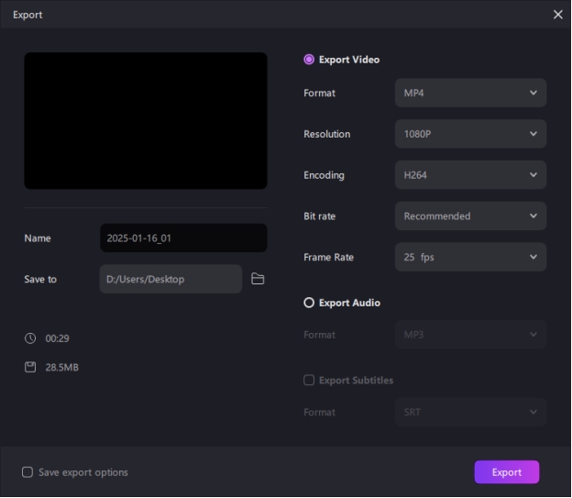Expand the 1080P Resolution dropdown

470,134
